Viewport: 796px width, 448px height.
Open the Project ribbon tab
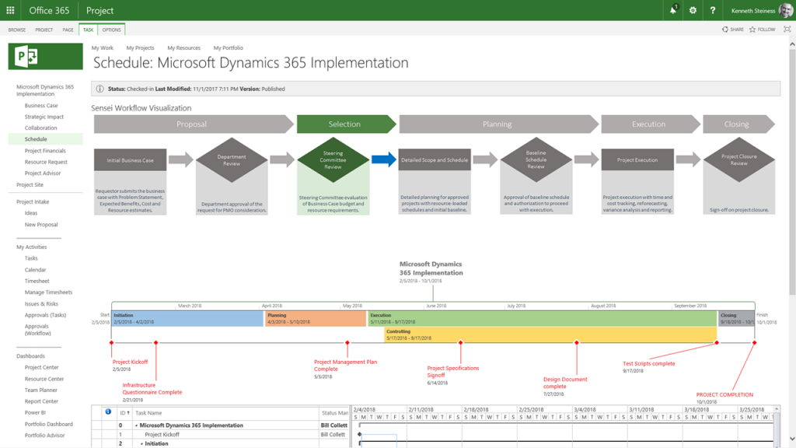pyautogui.click(x=44, y=30)
